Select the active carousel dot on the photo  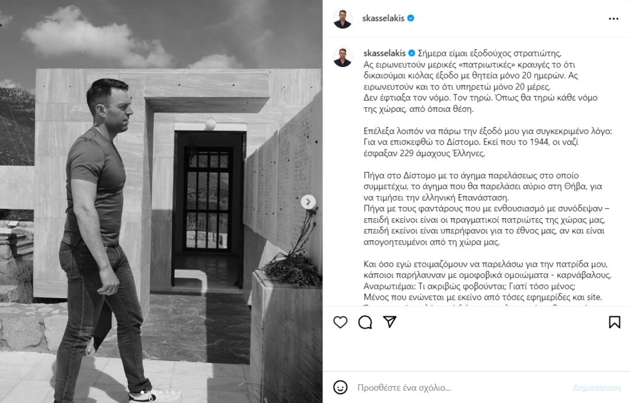coord(142,392)
